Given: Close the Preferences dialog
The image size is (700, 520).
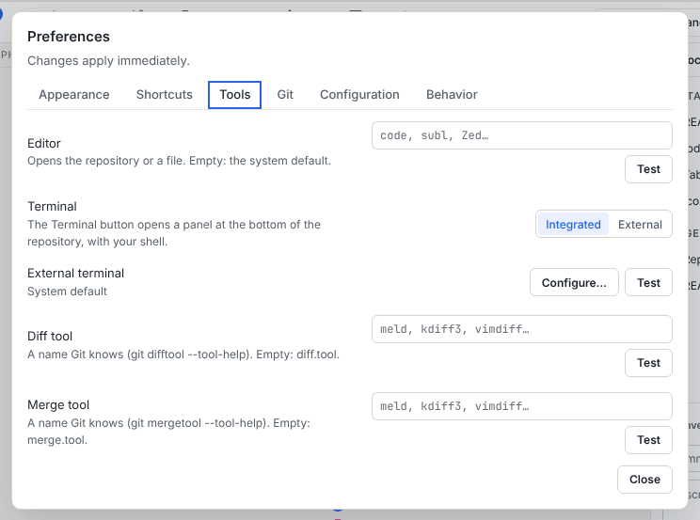Looking at the screenshot, I should click(x=644, y=480).
